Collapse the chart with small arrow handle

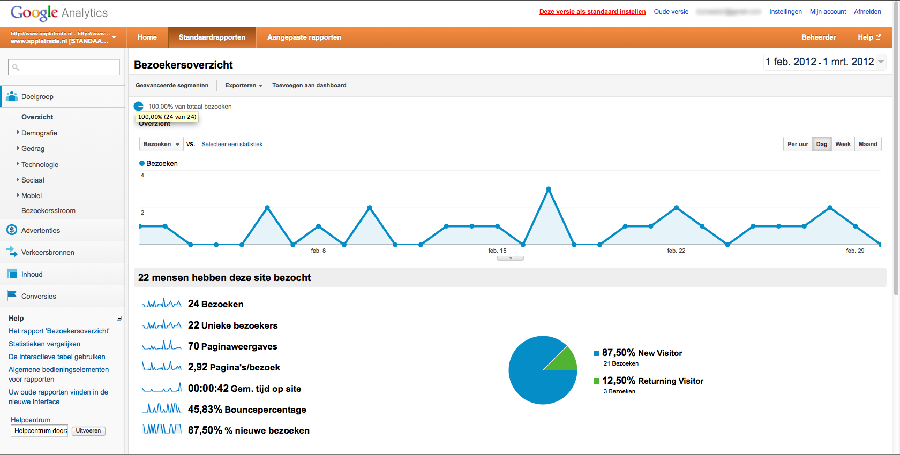[x=511, y=258]
